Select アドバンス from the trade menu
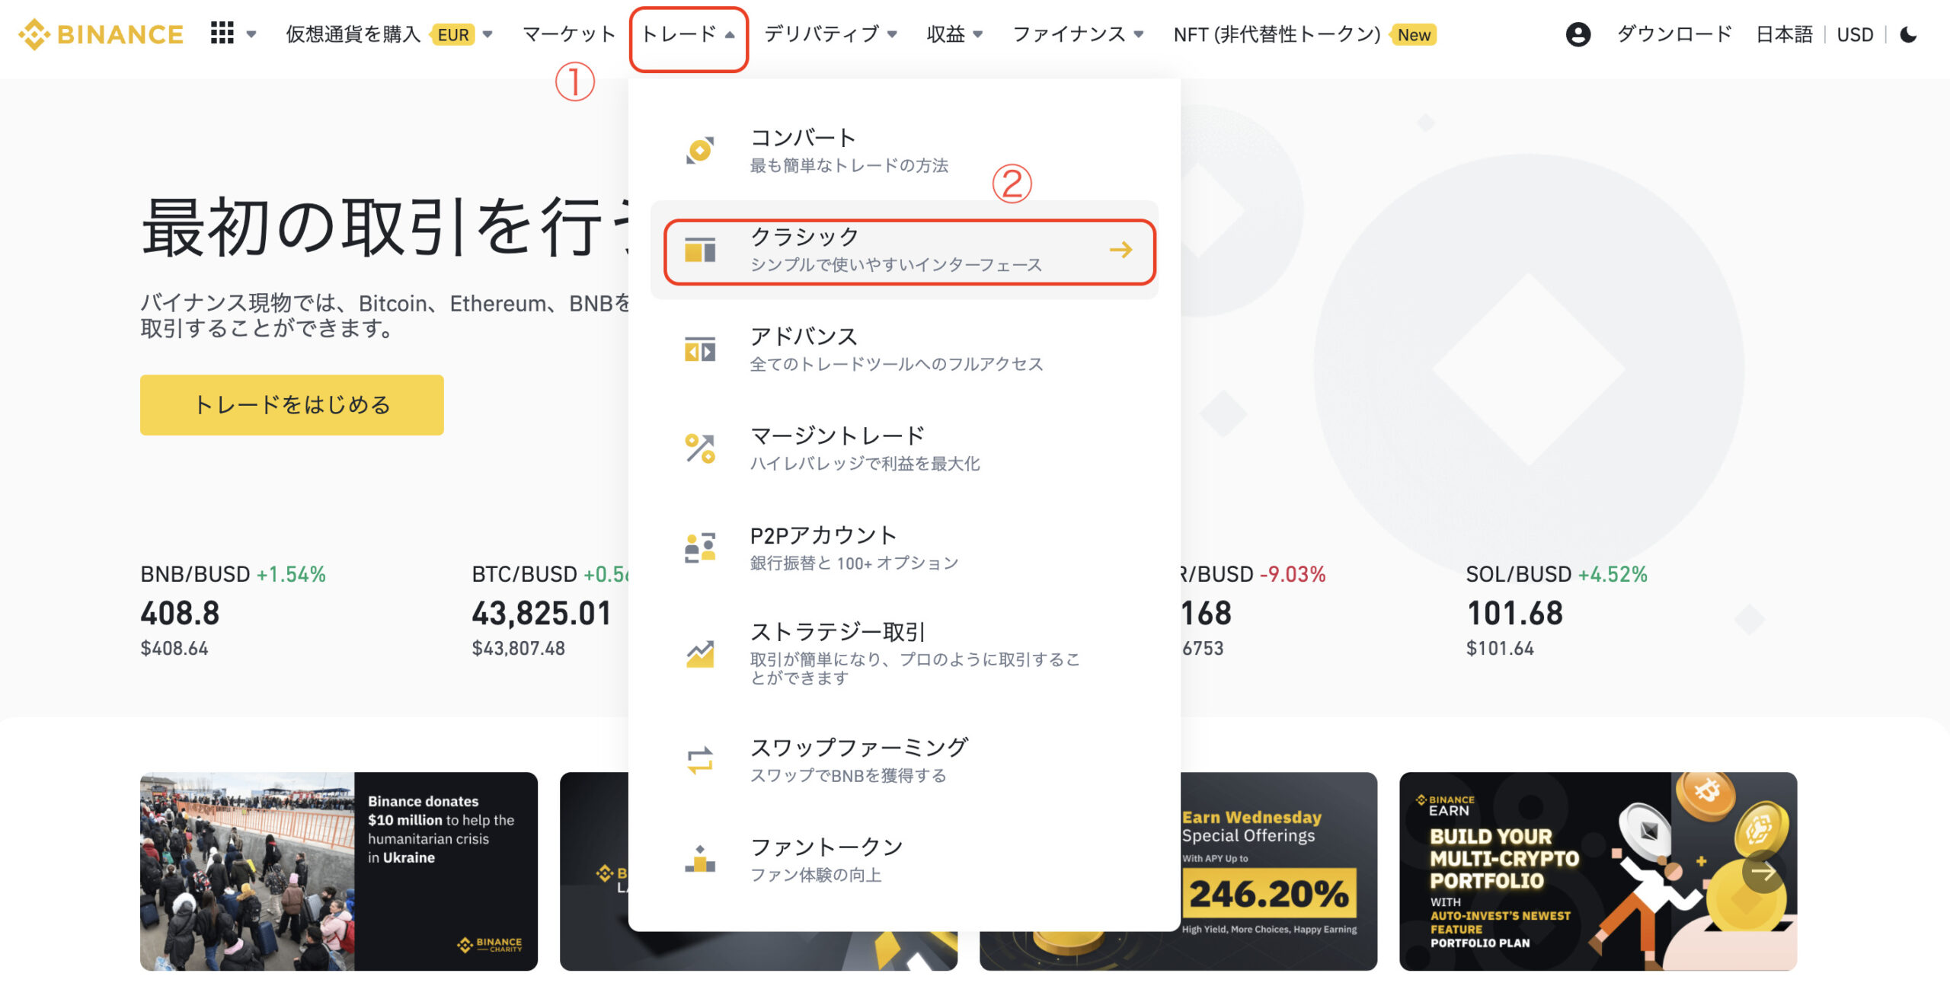This screenshot has height=1002, width=1950. tap(904, 349)
